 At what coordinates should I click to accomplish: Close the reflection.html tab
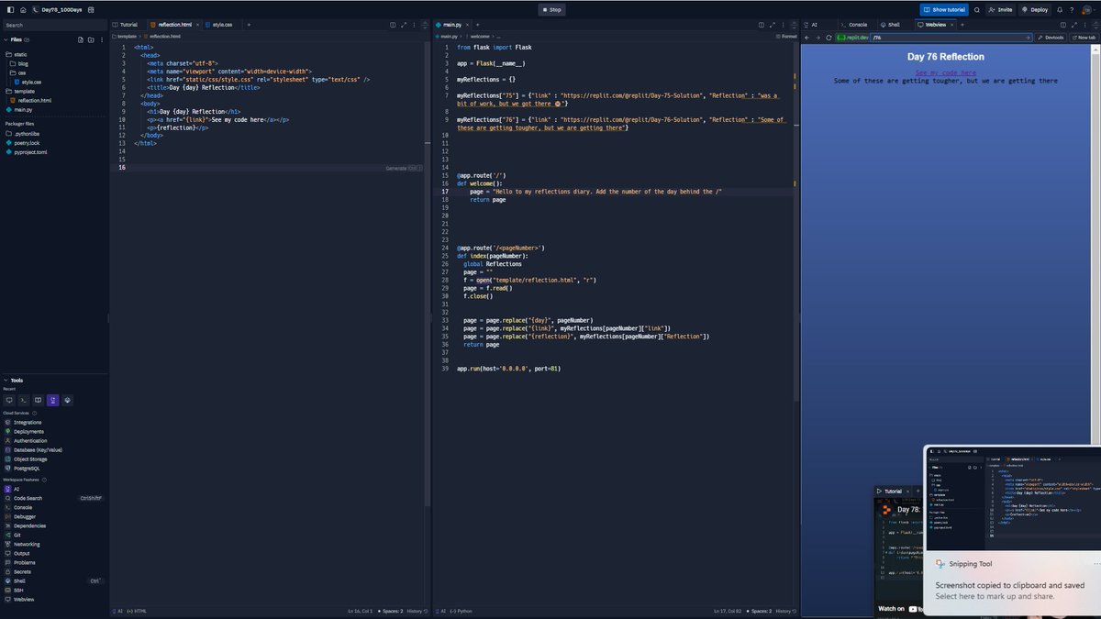tap(196, 25)
